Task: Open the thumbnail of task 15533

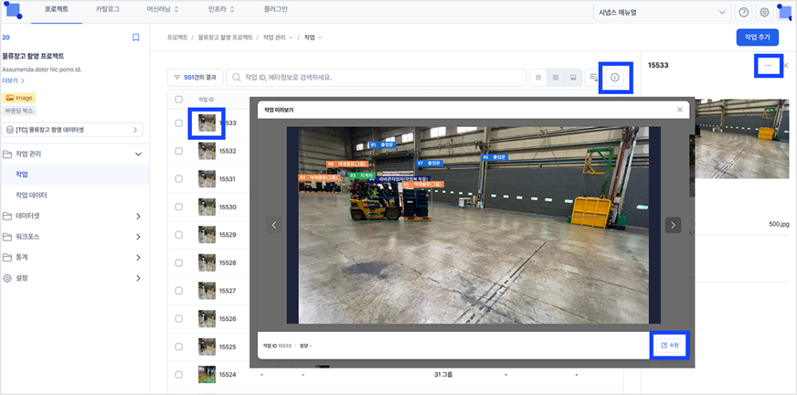Action: (x=207, y=123)
